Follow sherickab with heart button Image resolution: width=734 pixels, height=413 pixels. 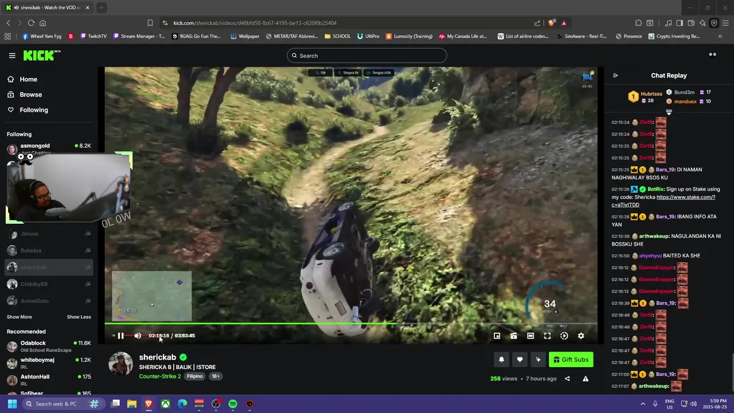pos(520,360)
